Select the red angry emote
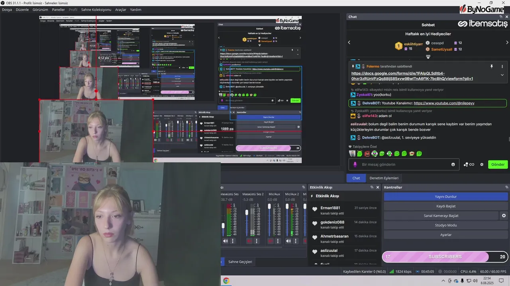 367,153
